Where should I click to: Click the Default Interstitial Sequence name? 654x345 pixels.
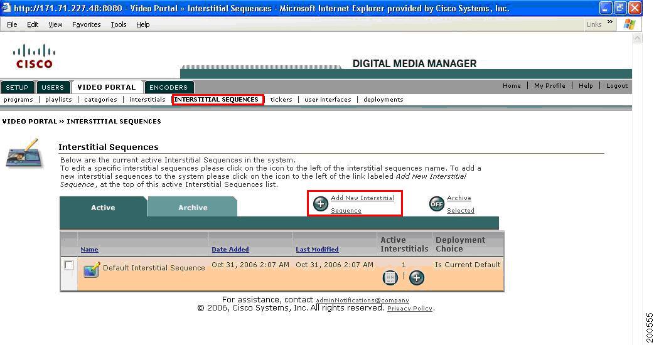pos(154,268)
